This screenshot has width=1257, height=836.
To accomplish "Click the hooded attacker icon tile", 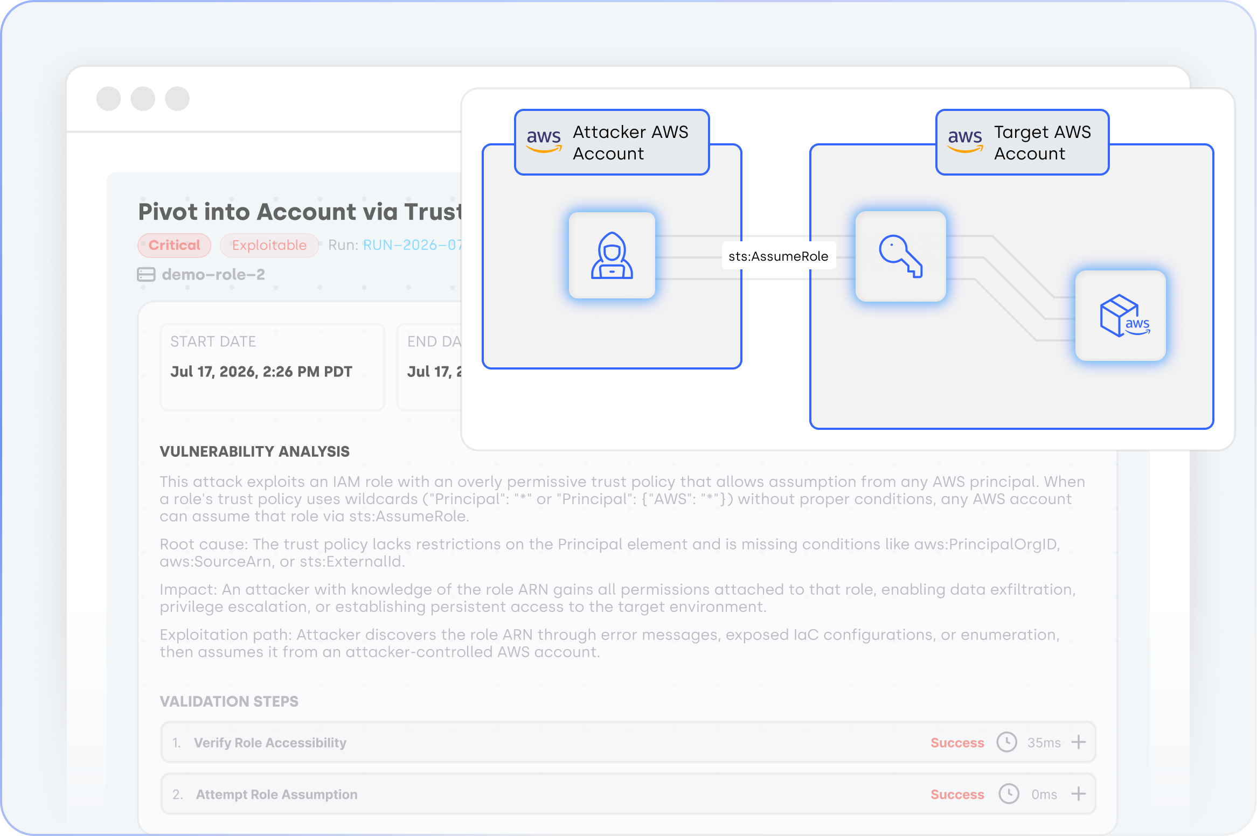I will point(612,255).
